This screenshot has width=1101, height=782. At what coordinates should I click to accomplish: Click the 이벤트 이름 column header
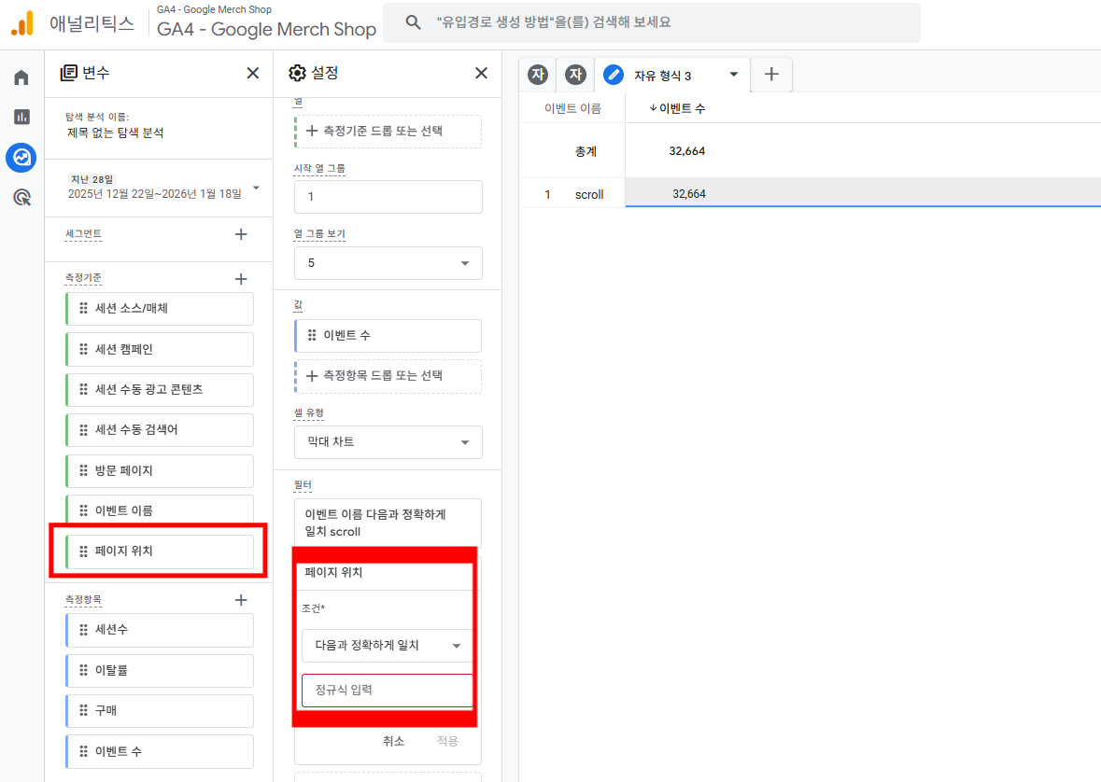point(572,108)
